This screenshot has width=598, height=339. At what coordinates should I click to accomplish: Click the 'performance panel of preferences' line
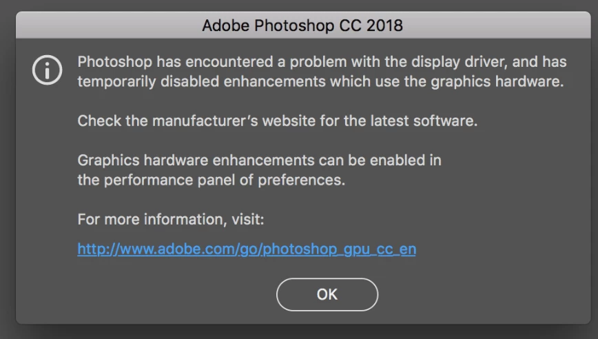click(210, 181)
